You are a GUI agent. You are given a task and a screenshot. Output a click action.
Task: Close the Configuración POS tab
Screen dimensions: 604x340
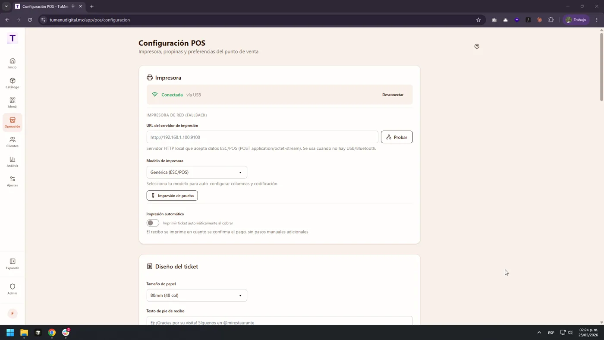click(x=80, y=6)
